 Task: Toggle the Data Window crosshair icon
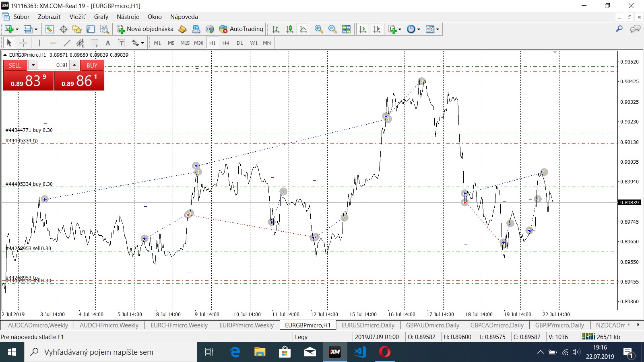coord(63,29)
